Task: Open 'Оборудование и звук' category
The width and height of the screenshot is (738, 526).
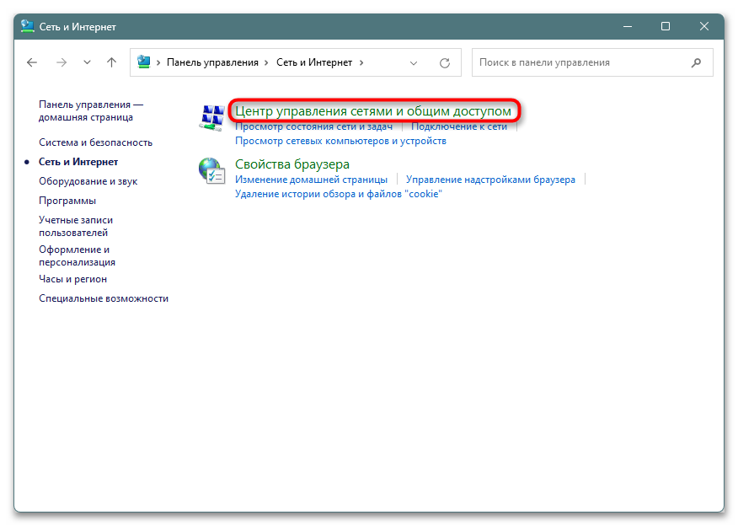Action: tap(88, 181)
